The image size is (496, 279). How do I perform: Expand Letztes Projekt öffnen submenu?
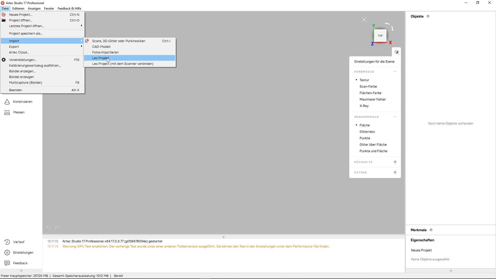coord(43,26)
